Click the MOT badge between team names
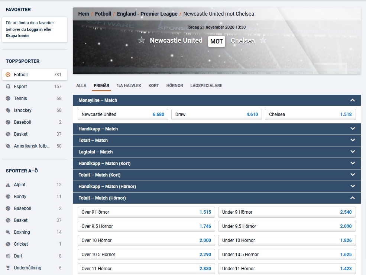Screen dimensions: 366x275 [216, 41]
